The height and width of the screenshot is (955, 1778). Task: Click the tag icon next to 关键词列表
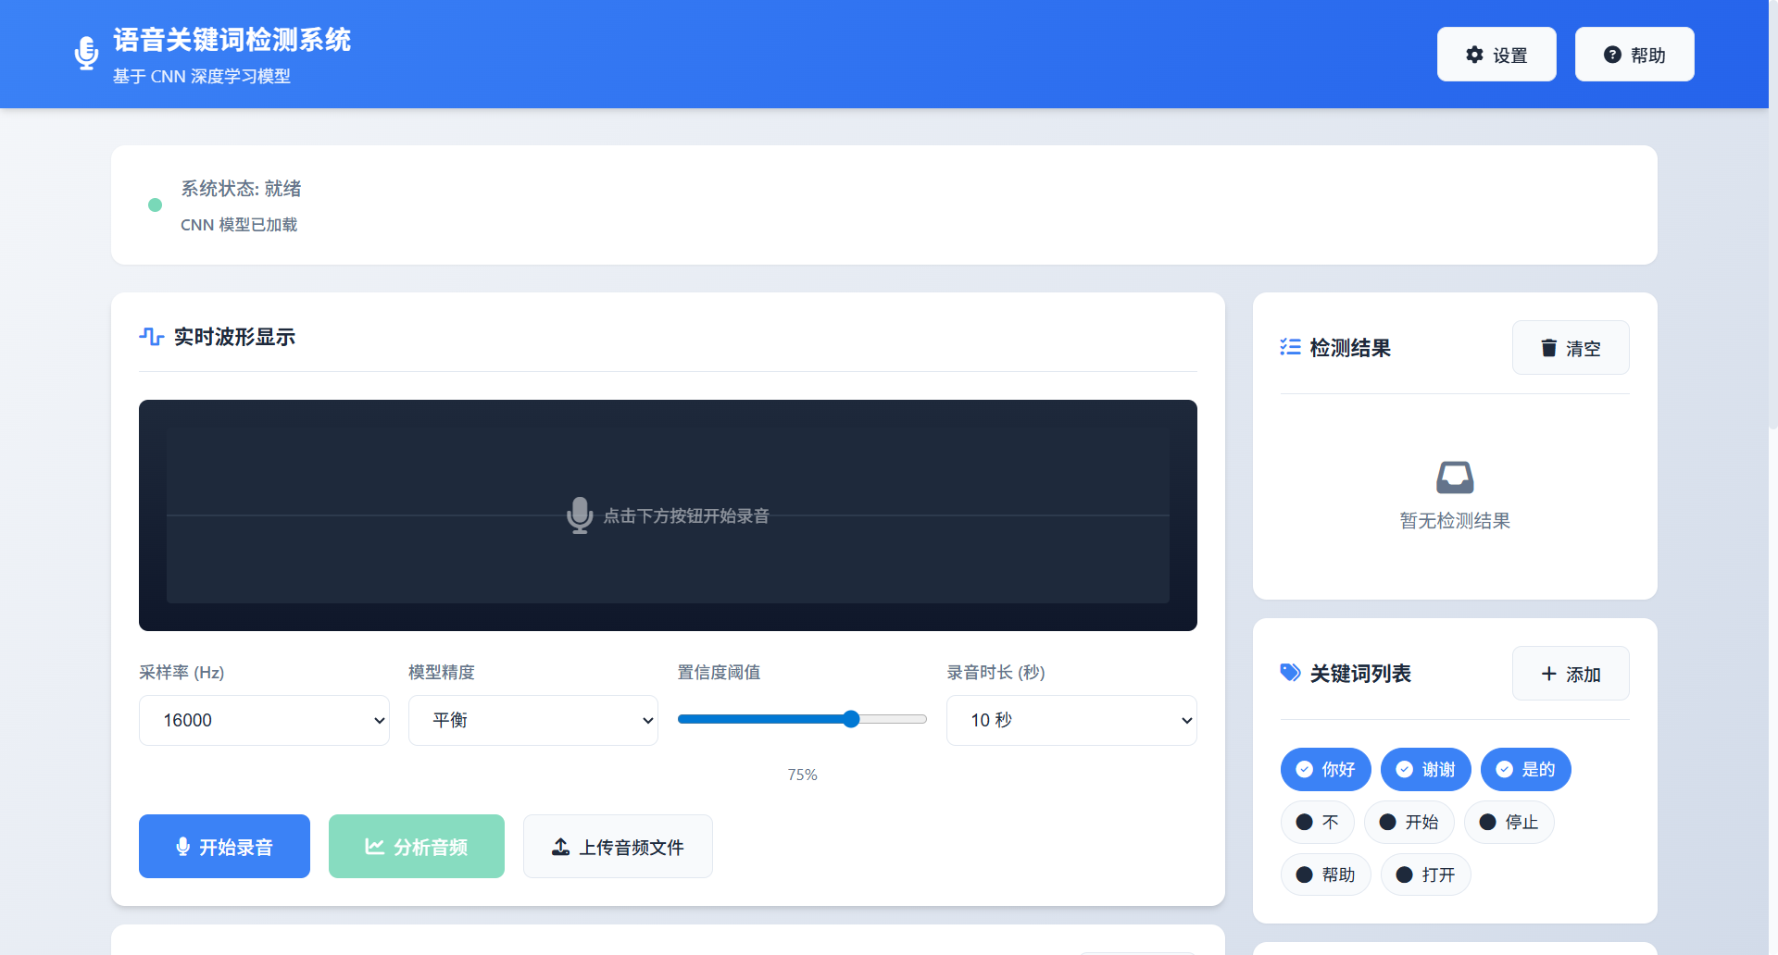click(1289, 673)
